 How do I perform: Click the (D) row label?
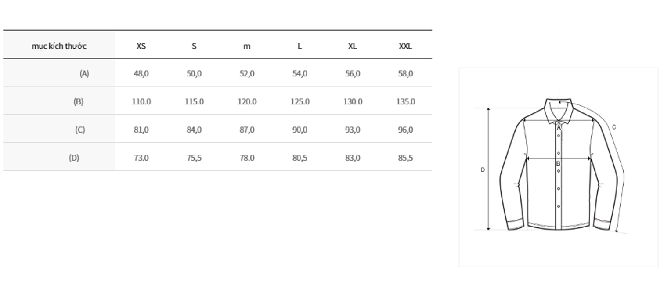pyautogui.click(x=74, y=158)
